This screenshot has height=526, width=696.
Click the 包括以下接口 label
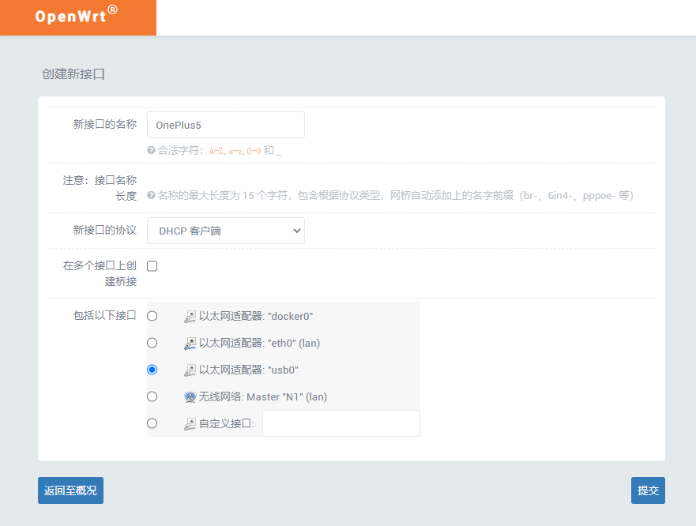tap(105, 316)
